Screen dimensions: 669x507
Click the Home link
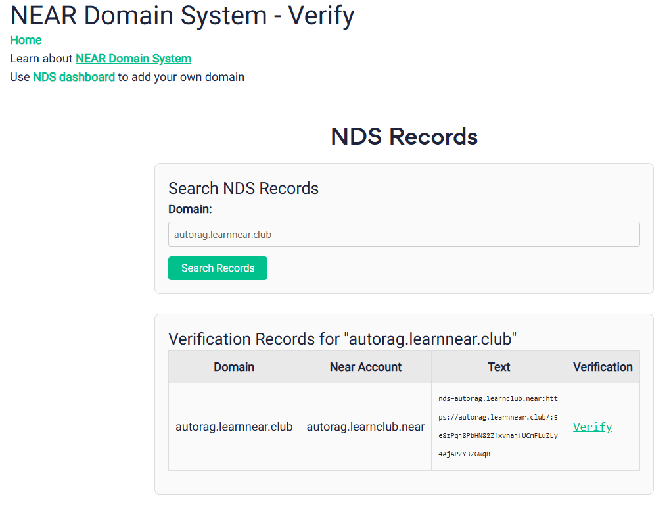[26, 40]
